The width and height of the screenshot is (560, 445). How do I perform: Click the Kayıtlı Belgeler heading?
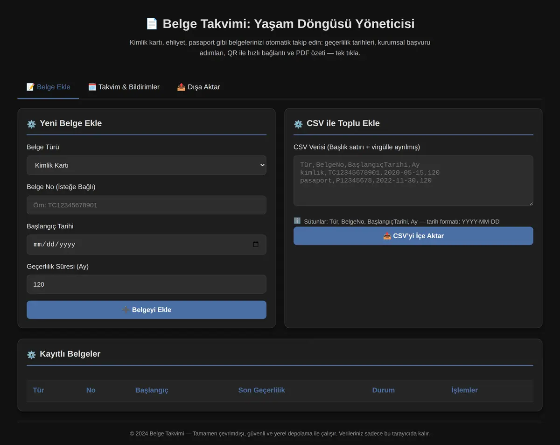coord(70,354)
